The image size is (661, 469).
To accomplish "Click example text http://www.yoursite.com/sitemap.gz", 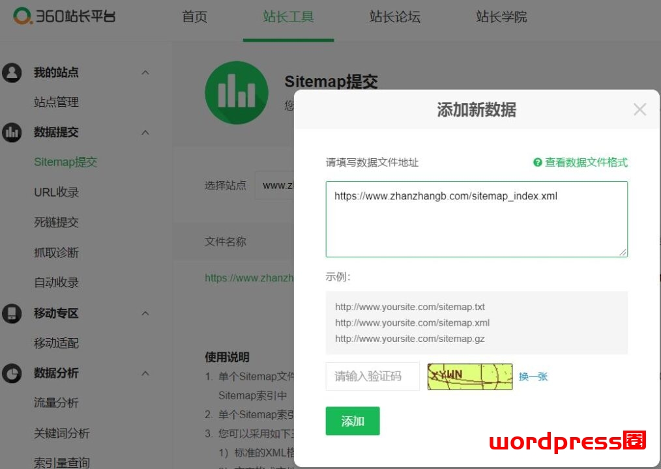I will 410,339.
